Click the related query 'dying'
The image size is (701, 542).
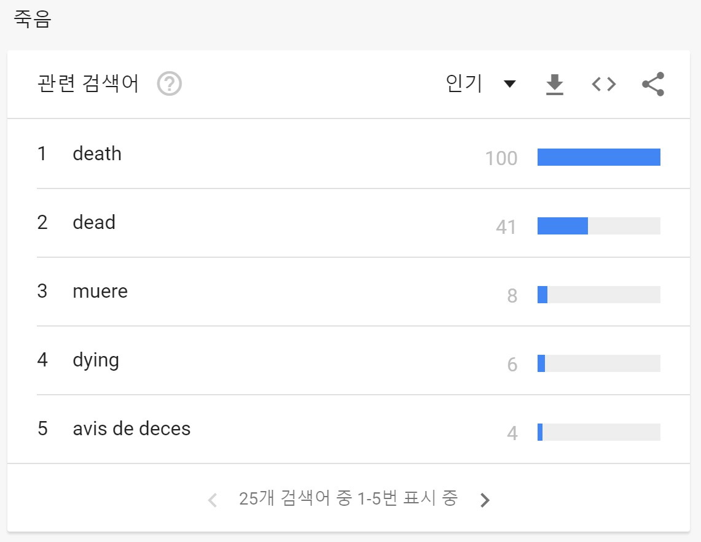click(96, 360)
